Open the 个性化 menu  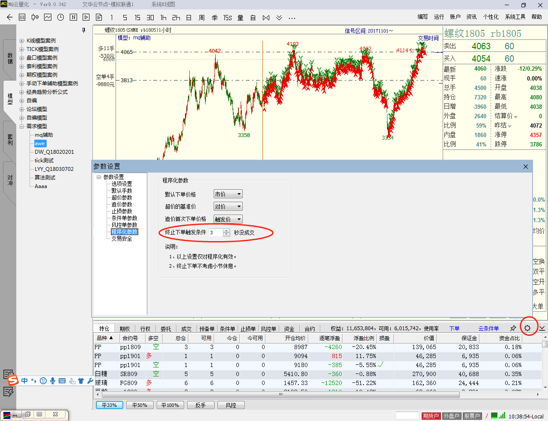coord(491,17)
